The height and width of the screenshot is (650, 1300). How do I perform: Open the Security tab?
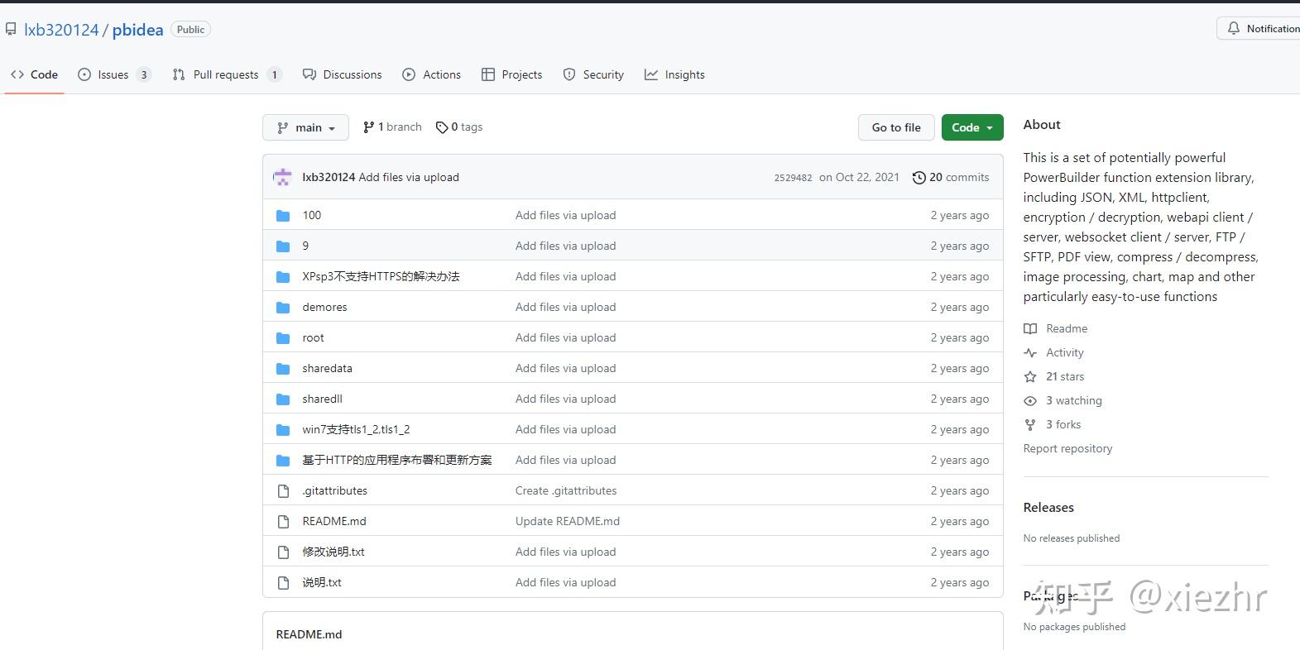point(593,74)
